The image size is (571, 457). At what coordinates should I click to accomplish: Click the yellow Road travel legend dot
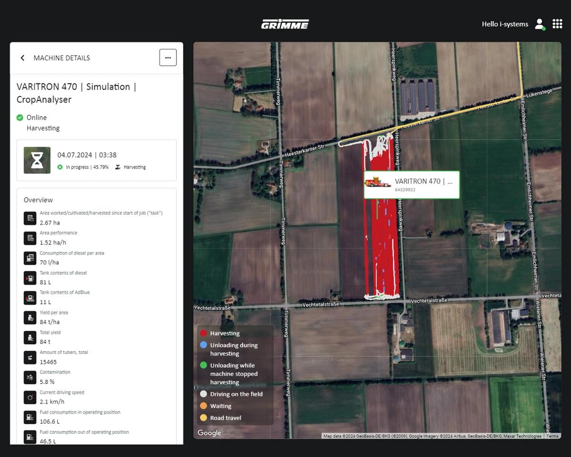(x=204, y=418)
